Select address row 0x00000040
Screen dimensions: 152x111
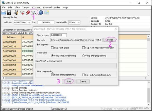pos(11,60)
